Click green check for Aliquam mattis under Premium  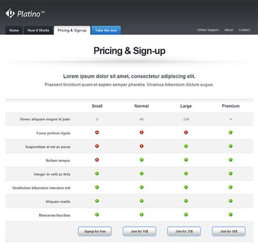[231, 201]
